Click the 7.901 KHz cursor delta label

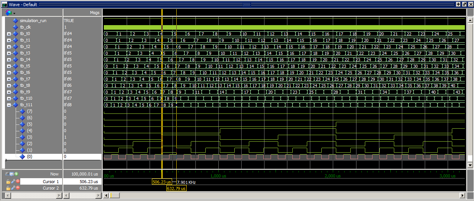(x=186, y=182)
